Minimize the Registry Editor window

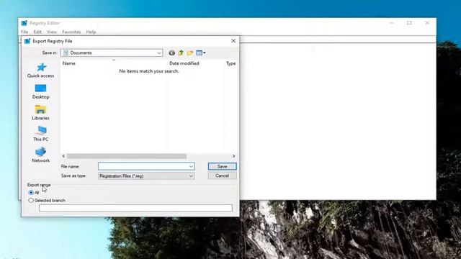tap(392, 23)
